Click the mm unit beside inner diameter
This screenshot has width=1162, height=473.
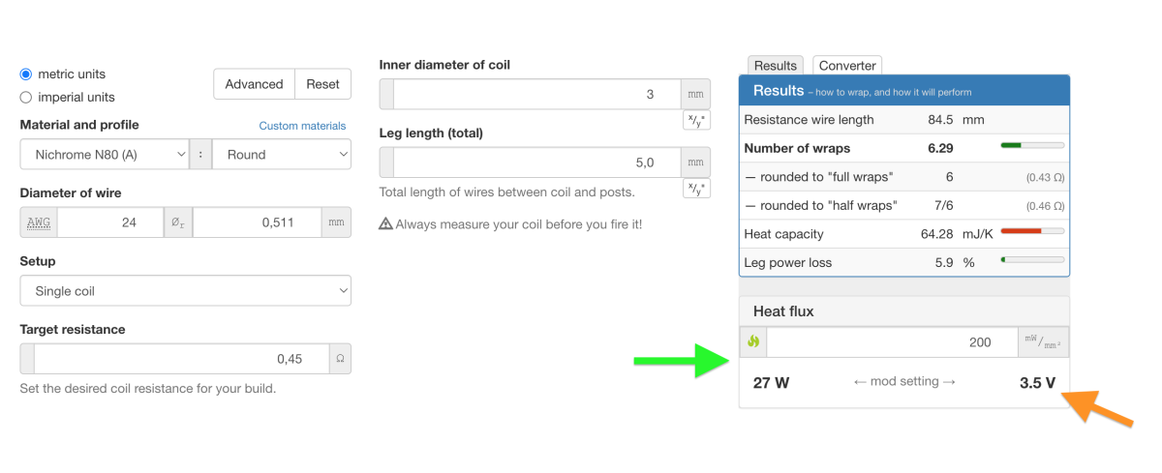695,95
